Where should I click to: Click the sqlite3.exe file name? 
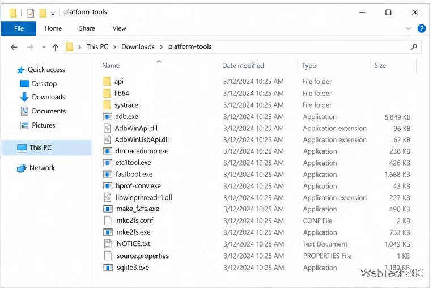(133, 268)
